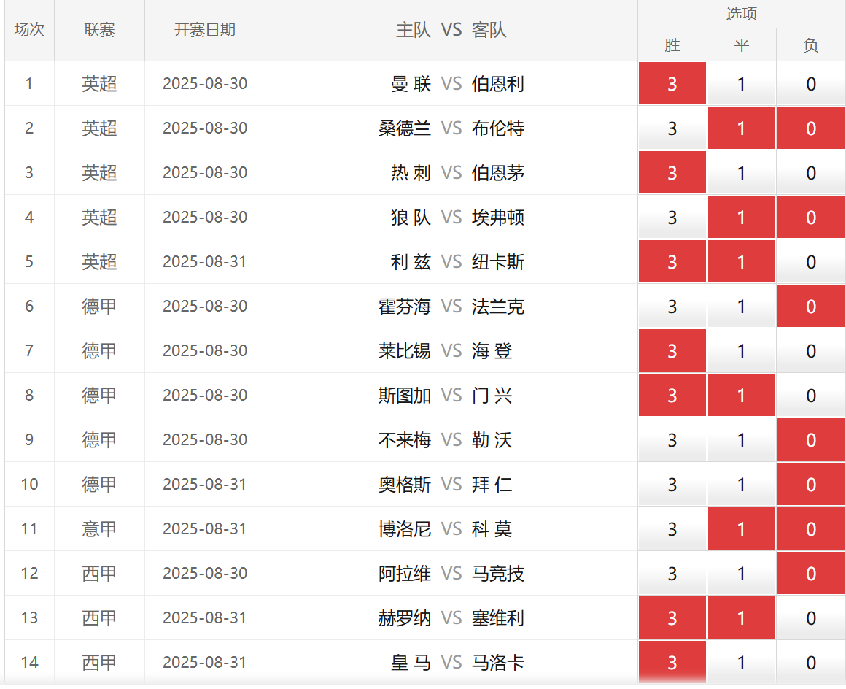Click date 2025-08-31 for match 5
The height and width of the screenshot is (689, 846).
coord(204,261)
